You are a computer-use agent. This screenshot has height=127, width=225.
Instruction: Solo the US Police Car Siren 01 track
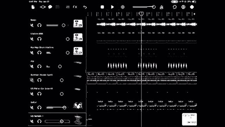click(39, 94)
